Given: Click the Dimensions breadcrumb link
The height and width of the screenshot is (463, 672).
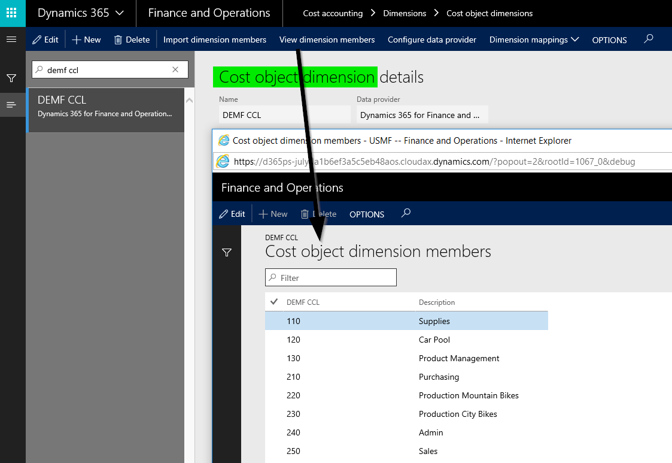Looking at the screenshot, I should coord(405,13).
